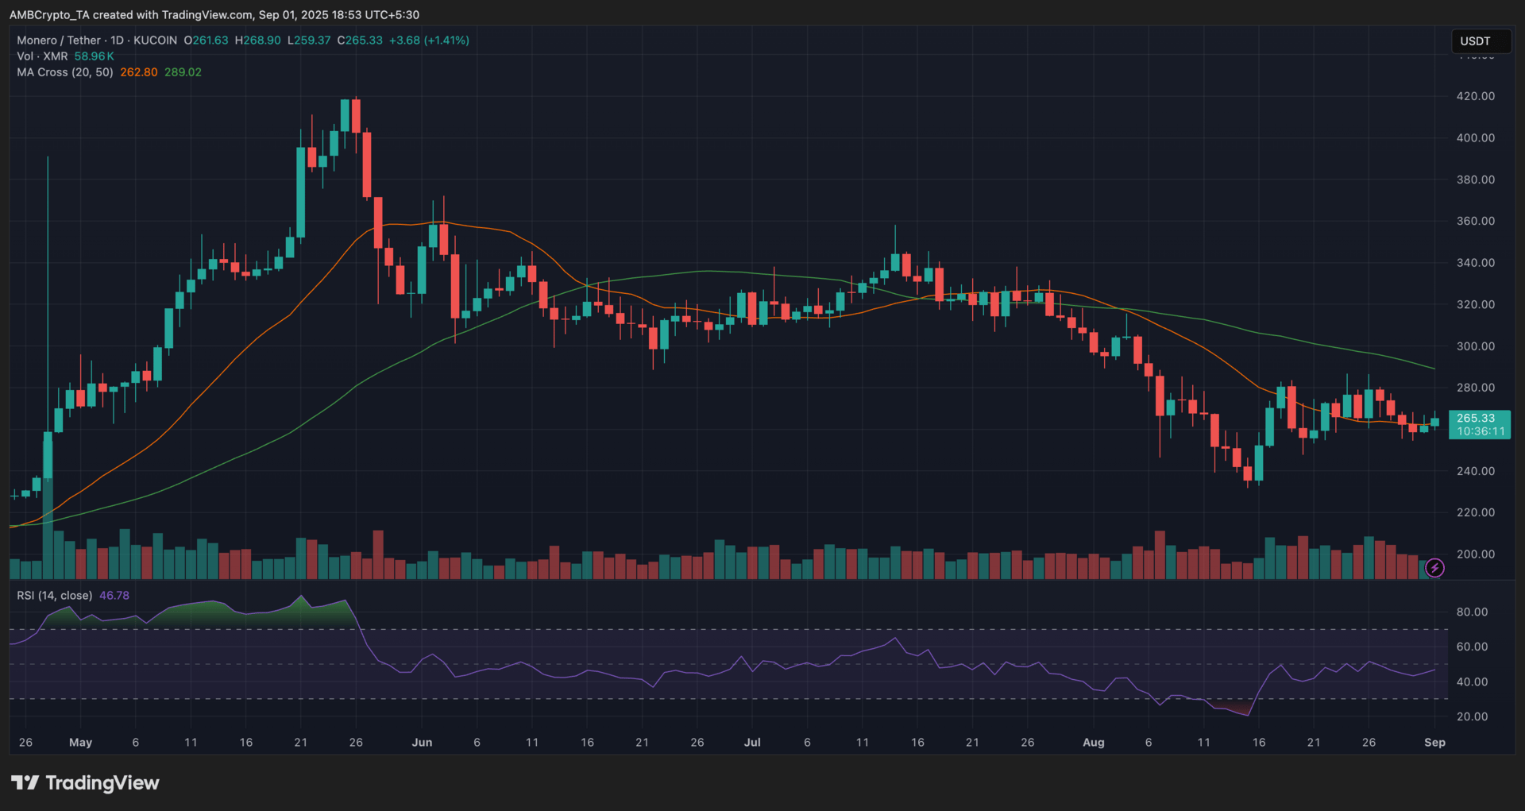Click the 320.00 price axis label
The image size is (1525, 811).
pyautogui.click(x=1476, y=304)
